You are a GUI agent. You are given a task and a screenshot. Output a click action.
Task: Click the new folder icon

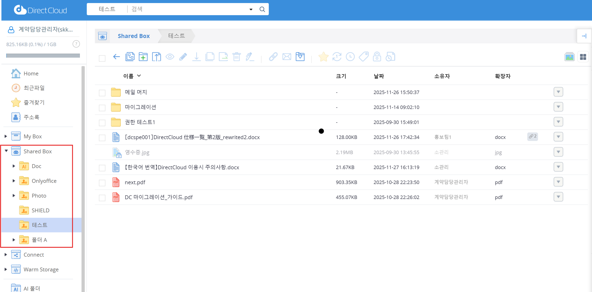tap(143, 57)
